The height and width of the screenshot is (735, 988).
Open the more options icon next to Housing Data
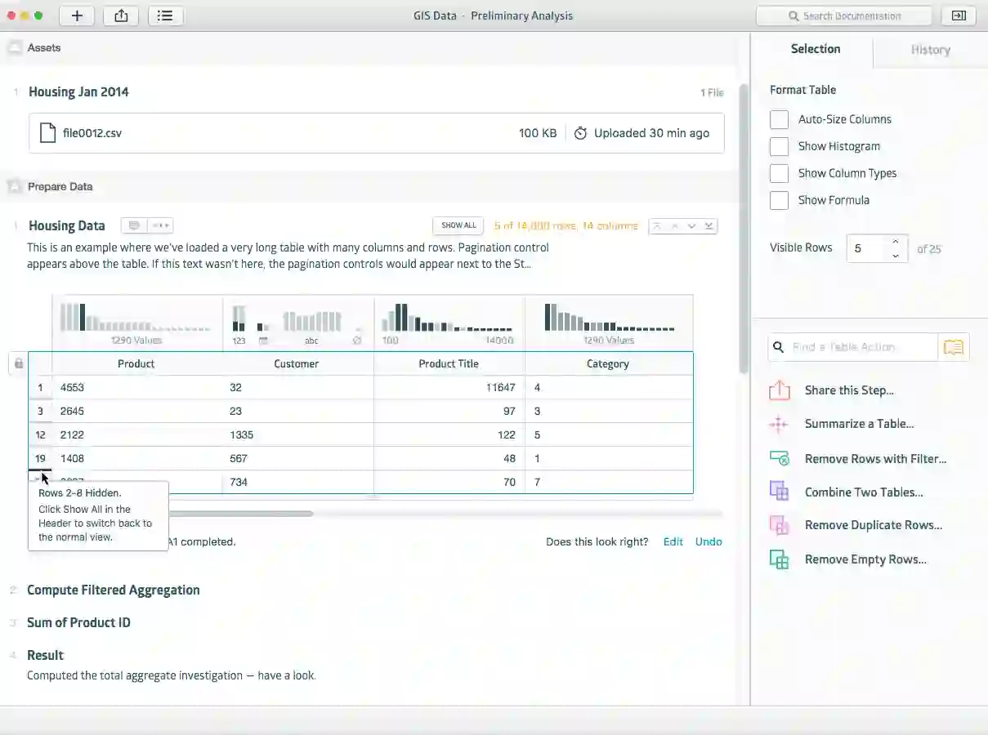pyautogui.click(x=160, y=225)
